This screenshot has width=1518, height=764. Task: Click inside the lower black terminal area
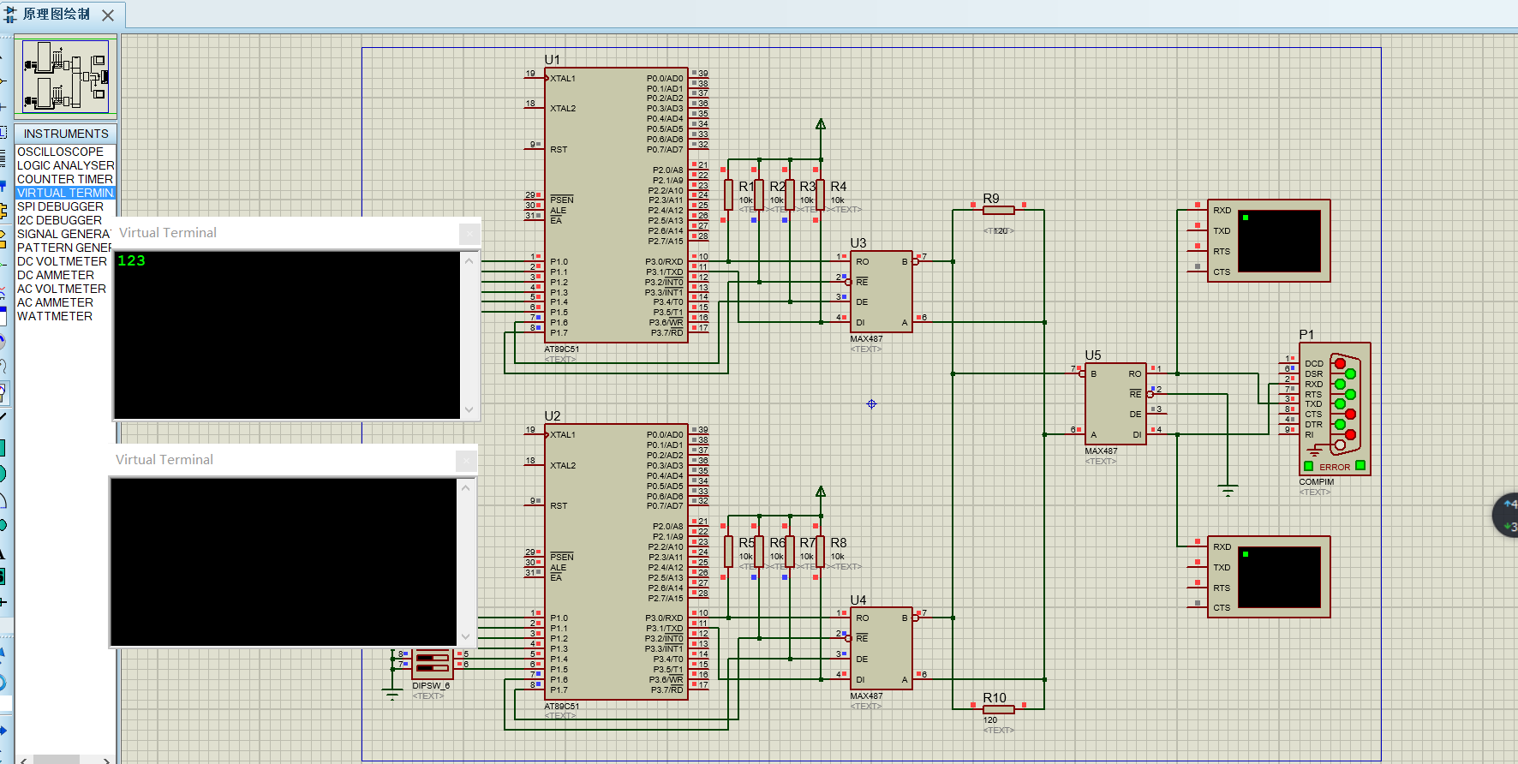284,562
